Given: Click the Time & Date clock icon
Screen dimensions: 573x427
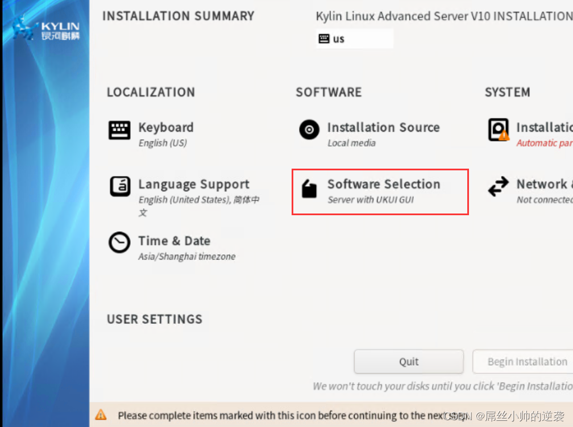Looking at the screenshot, I should coord(119,243).
